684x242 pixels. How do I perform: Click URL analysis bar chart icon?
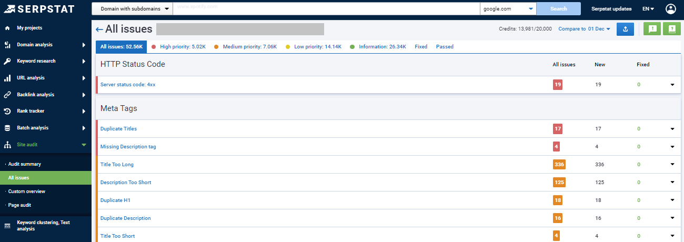[x=7, y=78]
